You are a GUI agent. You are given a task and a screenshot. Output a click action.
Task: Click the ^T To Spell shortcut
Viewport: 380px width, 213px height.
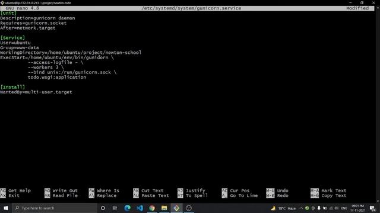[x=192, y=196]
